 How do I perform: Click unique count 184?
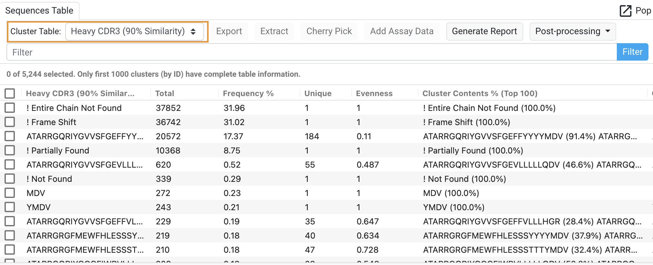312,136
